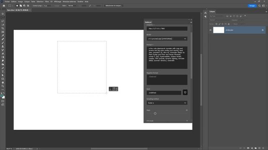The image size is (268, 150).
Task: Open the search icon at top right
Action: (x=260, y=5)
